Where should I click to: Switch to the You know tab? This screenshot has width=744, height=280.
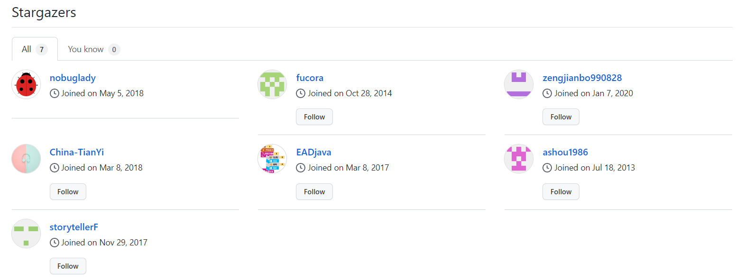point(93,49)
